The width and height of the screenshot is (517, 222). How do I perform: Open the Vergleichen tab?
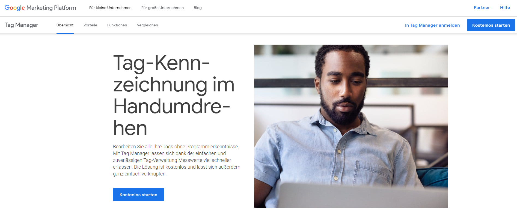coord(147,25)
